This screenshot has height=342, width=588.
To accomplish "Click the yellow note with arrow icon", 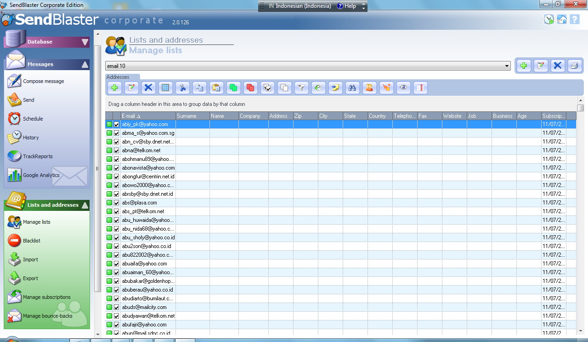I will tap(335, 88).
